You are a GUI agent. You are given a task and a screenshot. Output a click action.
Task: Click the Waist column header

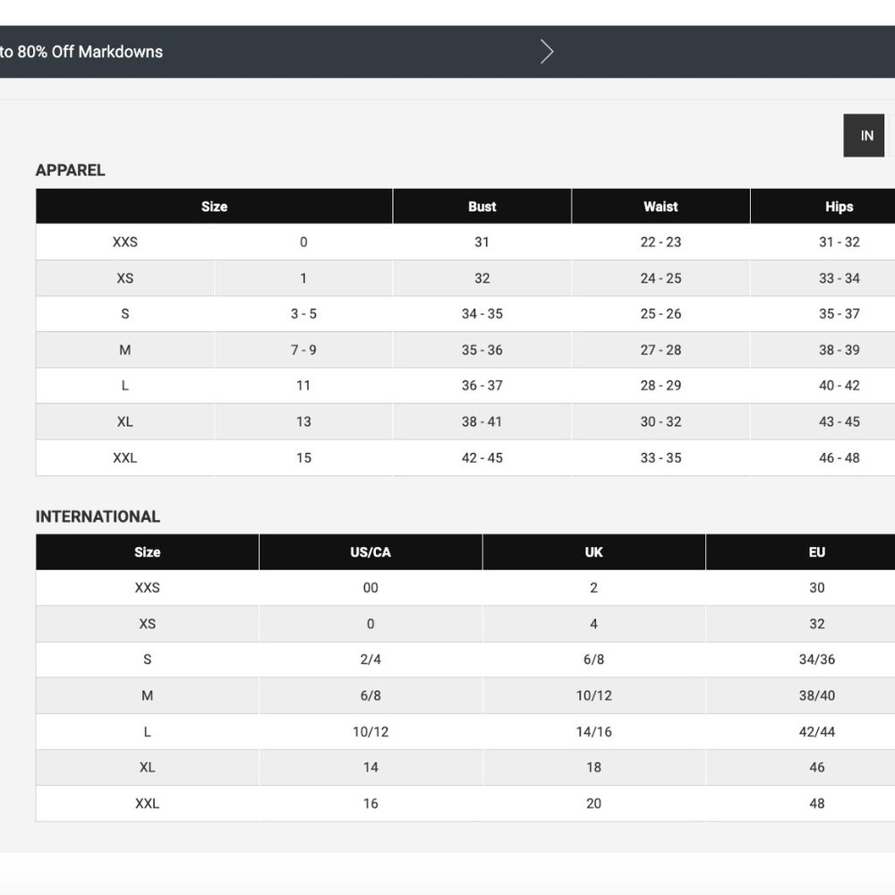pyautogui.click(x=661, y=207)
